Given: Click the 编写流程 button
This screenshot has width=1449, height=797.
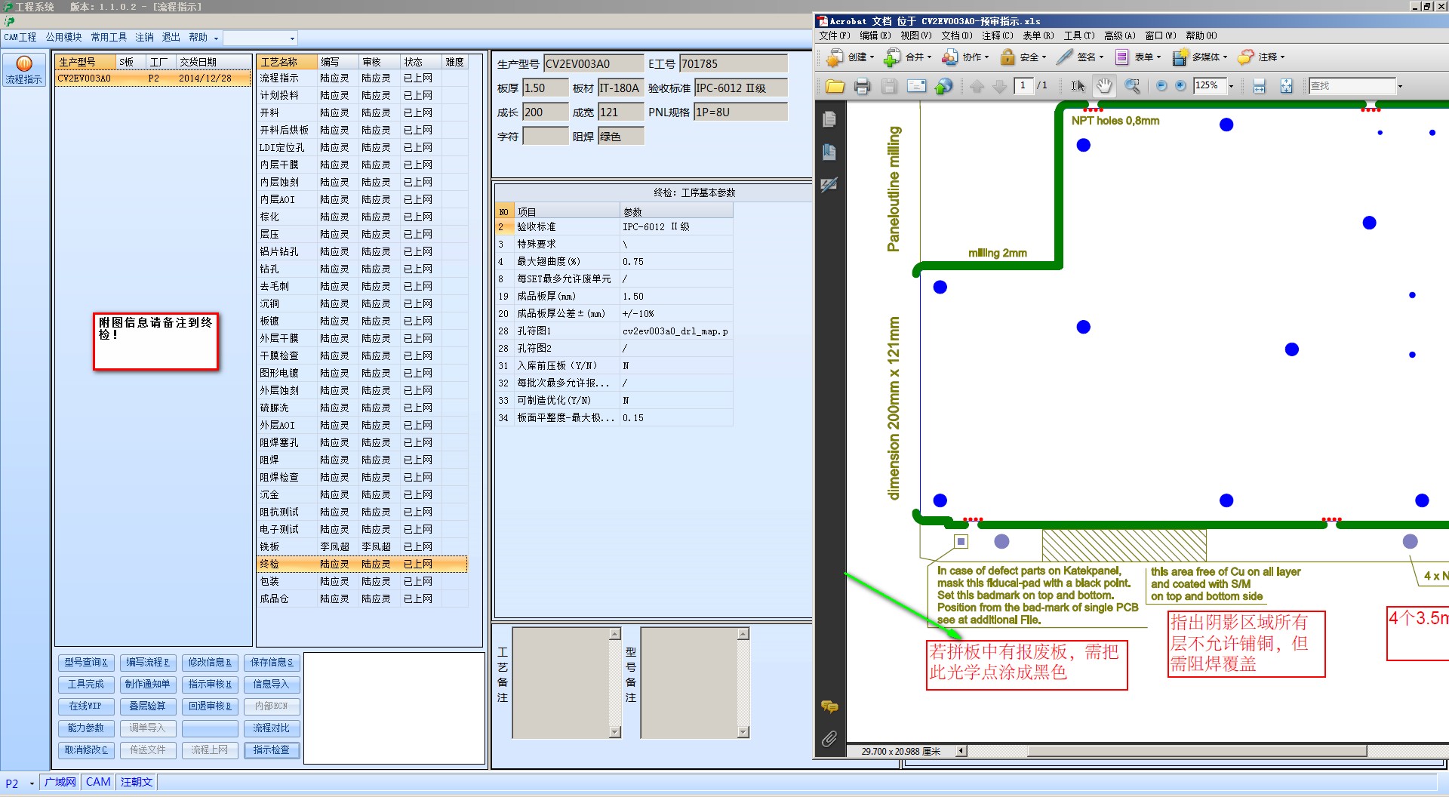Looking at the screenshot, I should (x=148, y=663).
